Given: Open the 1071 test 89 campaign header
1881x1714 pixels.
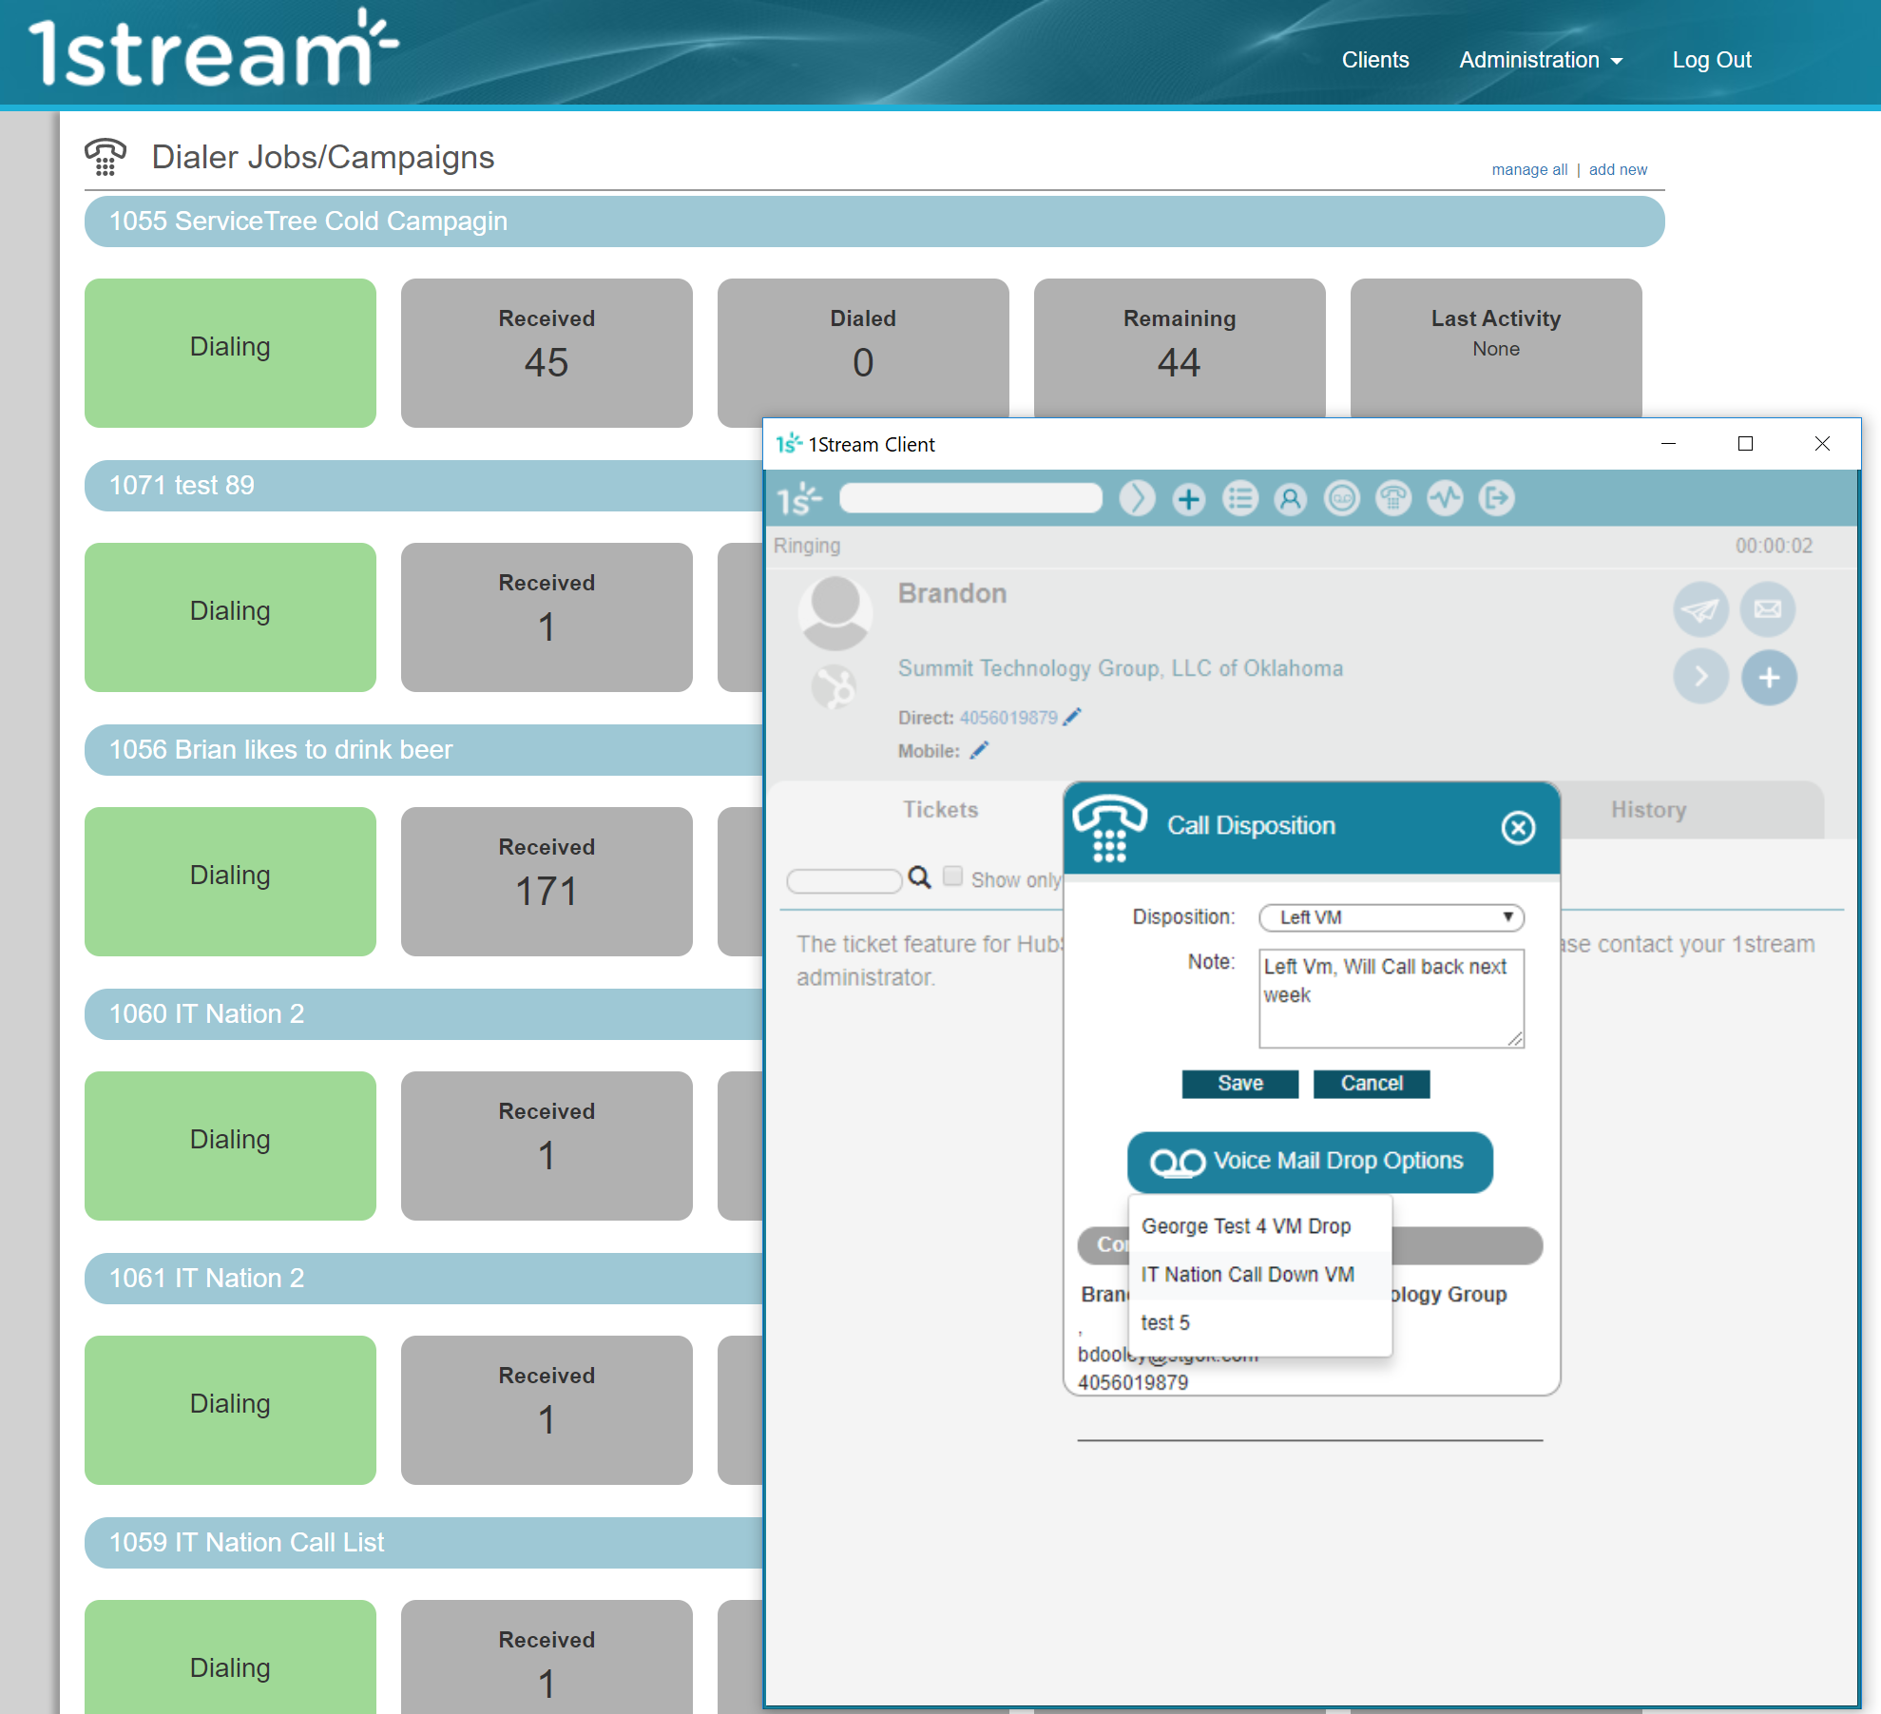Looking at the screenshot, I should [424, 486].
